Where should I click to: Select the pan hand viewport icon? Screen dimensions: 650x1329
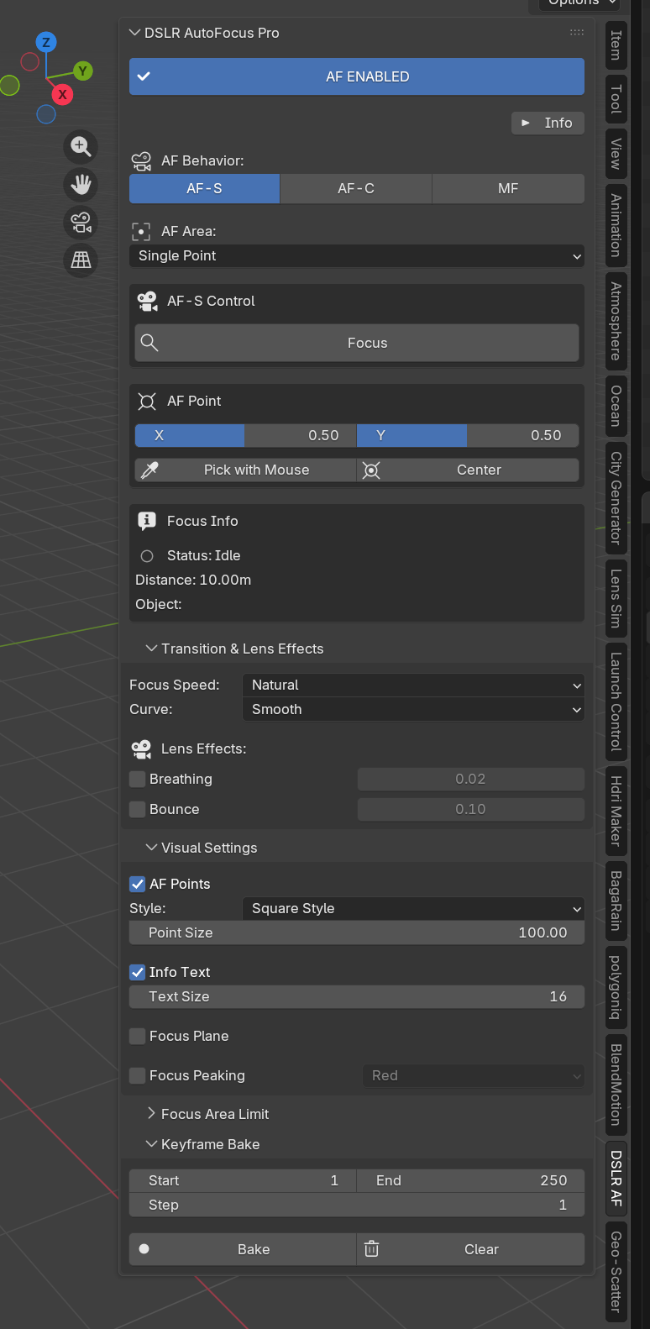[81, 184]
